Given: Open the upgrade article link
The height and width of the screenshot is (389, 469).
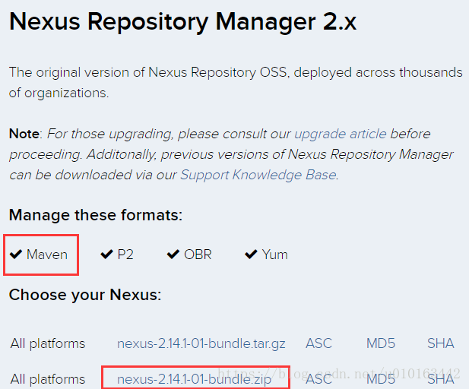Looking at the screenshot, I should tap(340, 134).
